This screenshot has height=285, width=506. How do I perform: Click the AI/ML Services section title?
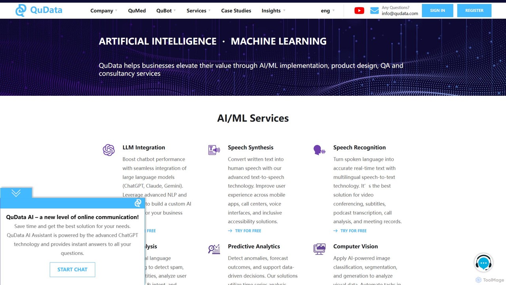pos(253,118)
